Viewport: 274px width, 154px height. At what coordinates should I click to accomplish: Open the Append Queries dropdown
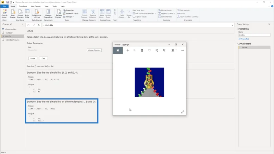pos(166,13)
